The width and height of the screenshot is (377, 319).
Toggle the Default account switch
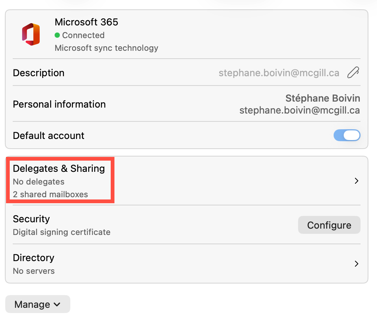[x=347, y=135]
